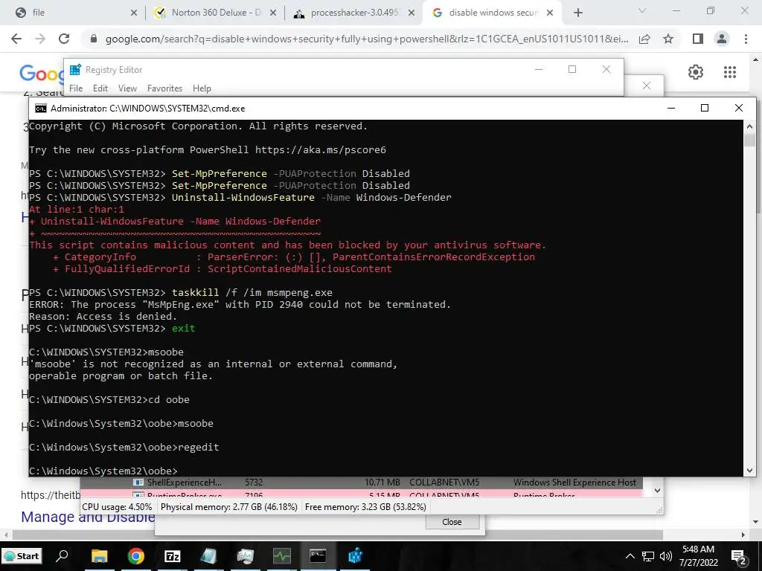This screenshot has width=762, height=571.
Task: Open a new Chrome tab
Action: [577, 13]
